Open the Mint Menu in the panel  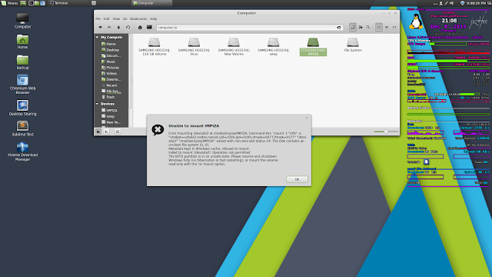pos(9,3)
